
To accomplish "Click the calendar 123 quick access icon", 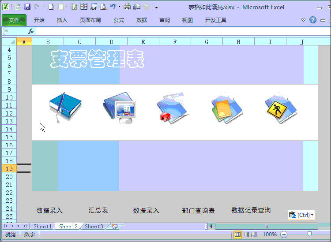I will (x=18, y=7).
